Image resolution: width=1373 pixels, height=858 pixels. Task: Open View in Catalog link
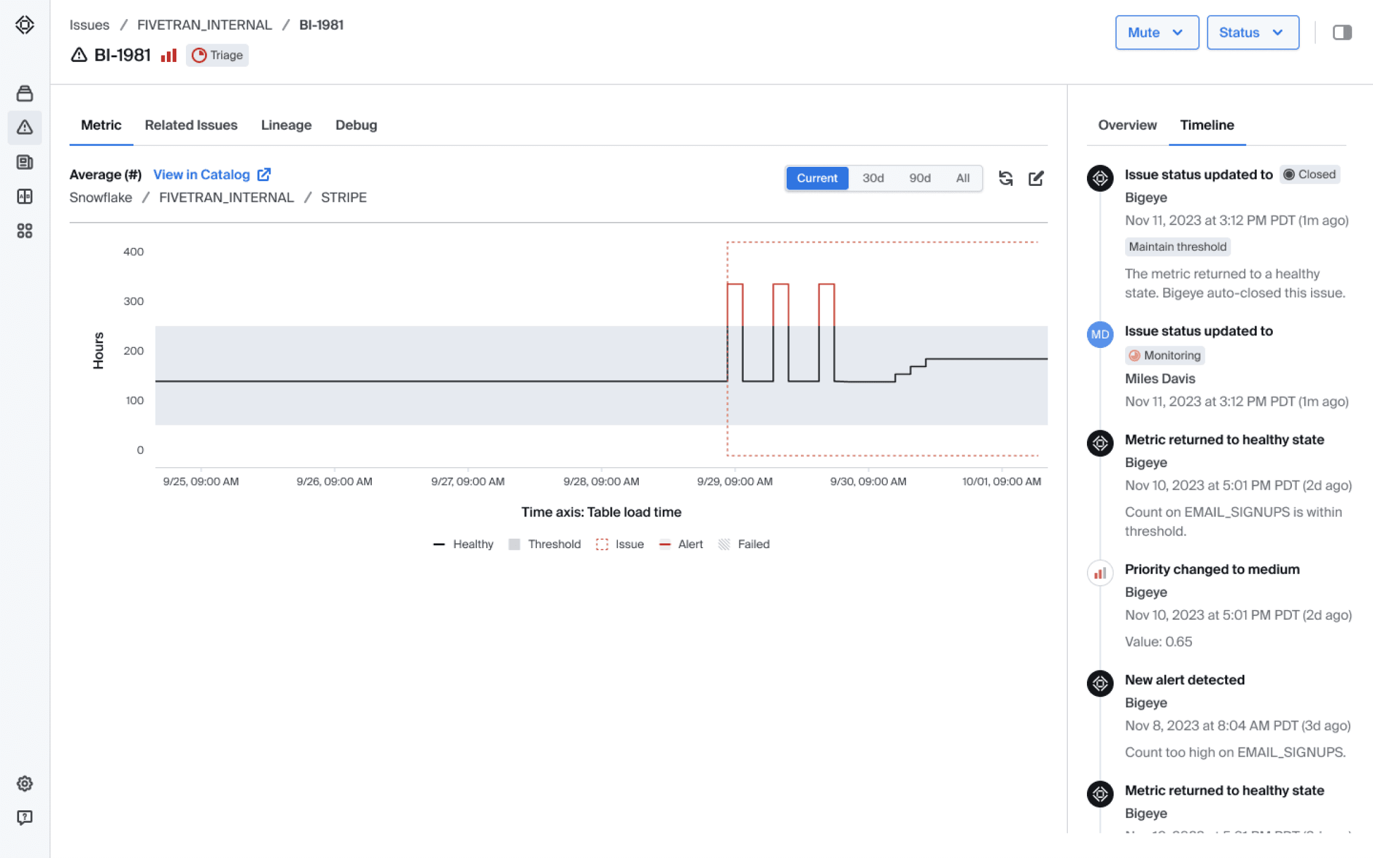(x=201, y=175)
